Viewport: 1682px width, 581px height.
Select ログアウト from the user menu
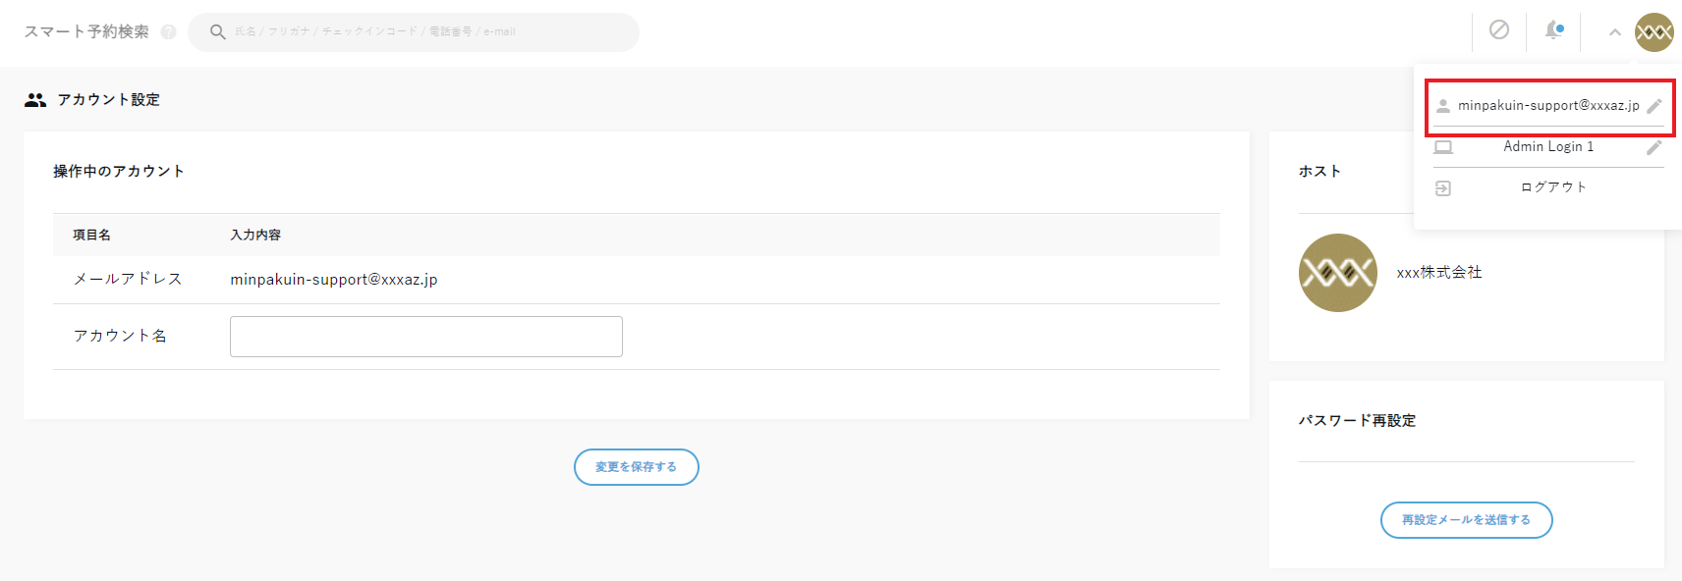1553,187
